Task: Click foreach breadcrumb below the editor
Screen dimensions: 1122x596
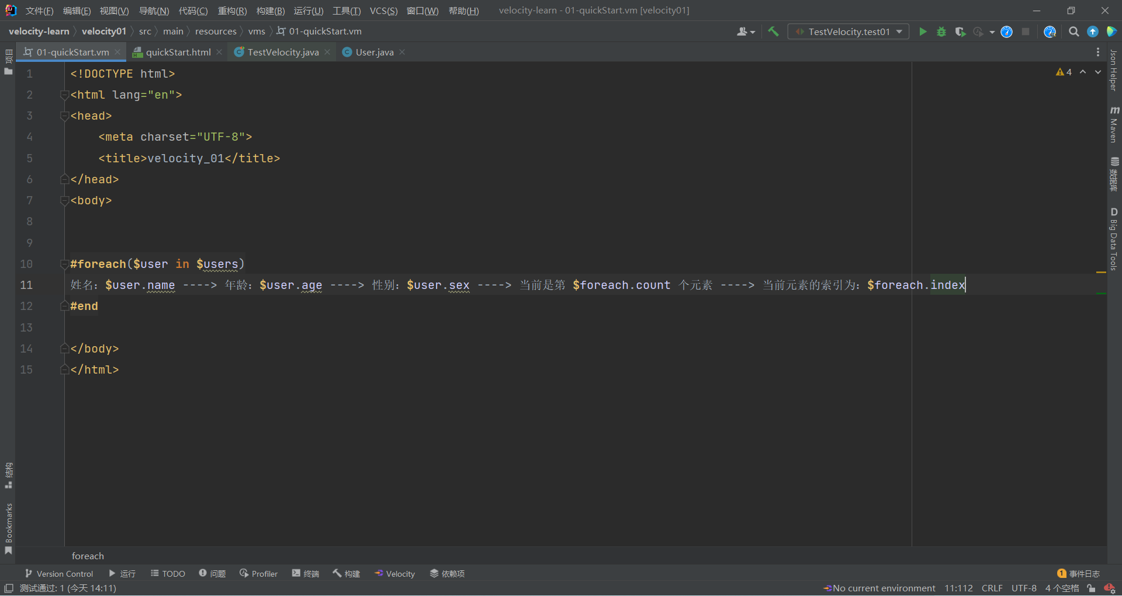Action: coord(88,556)
